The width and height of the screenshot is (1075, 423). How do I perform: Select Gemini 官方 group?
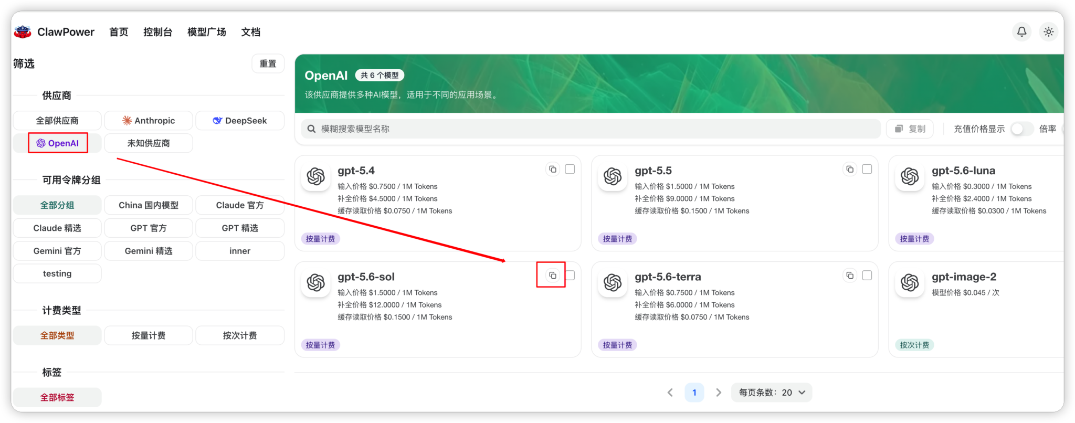pos(57,251)
